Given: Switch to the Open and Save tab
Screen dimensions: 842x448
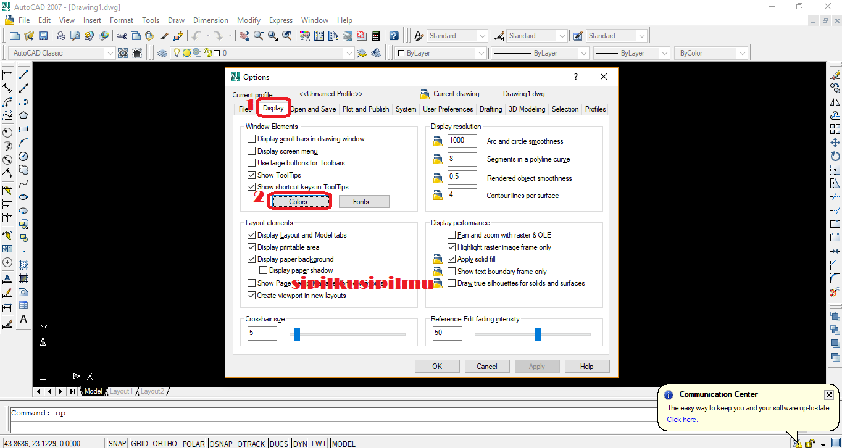Looking at the screenshot, I should pyautogui.click(x=313, y=109).
